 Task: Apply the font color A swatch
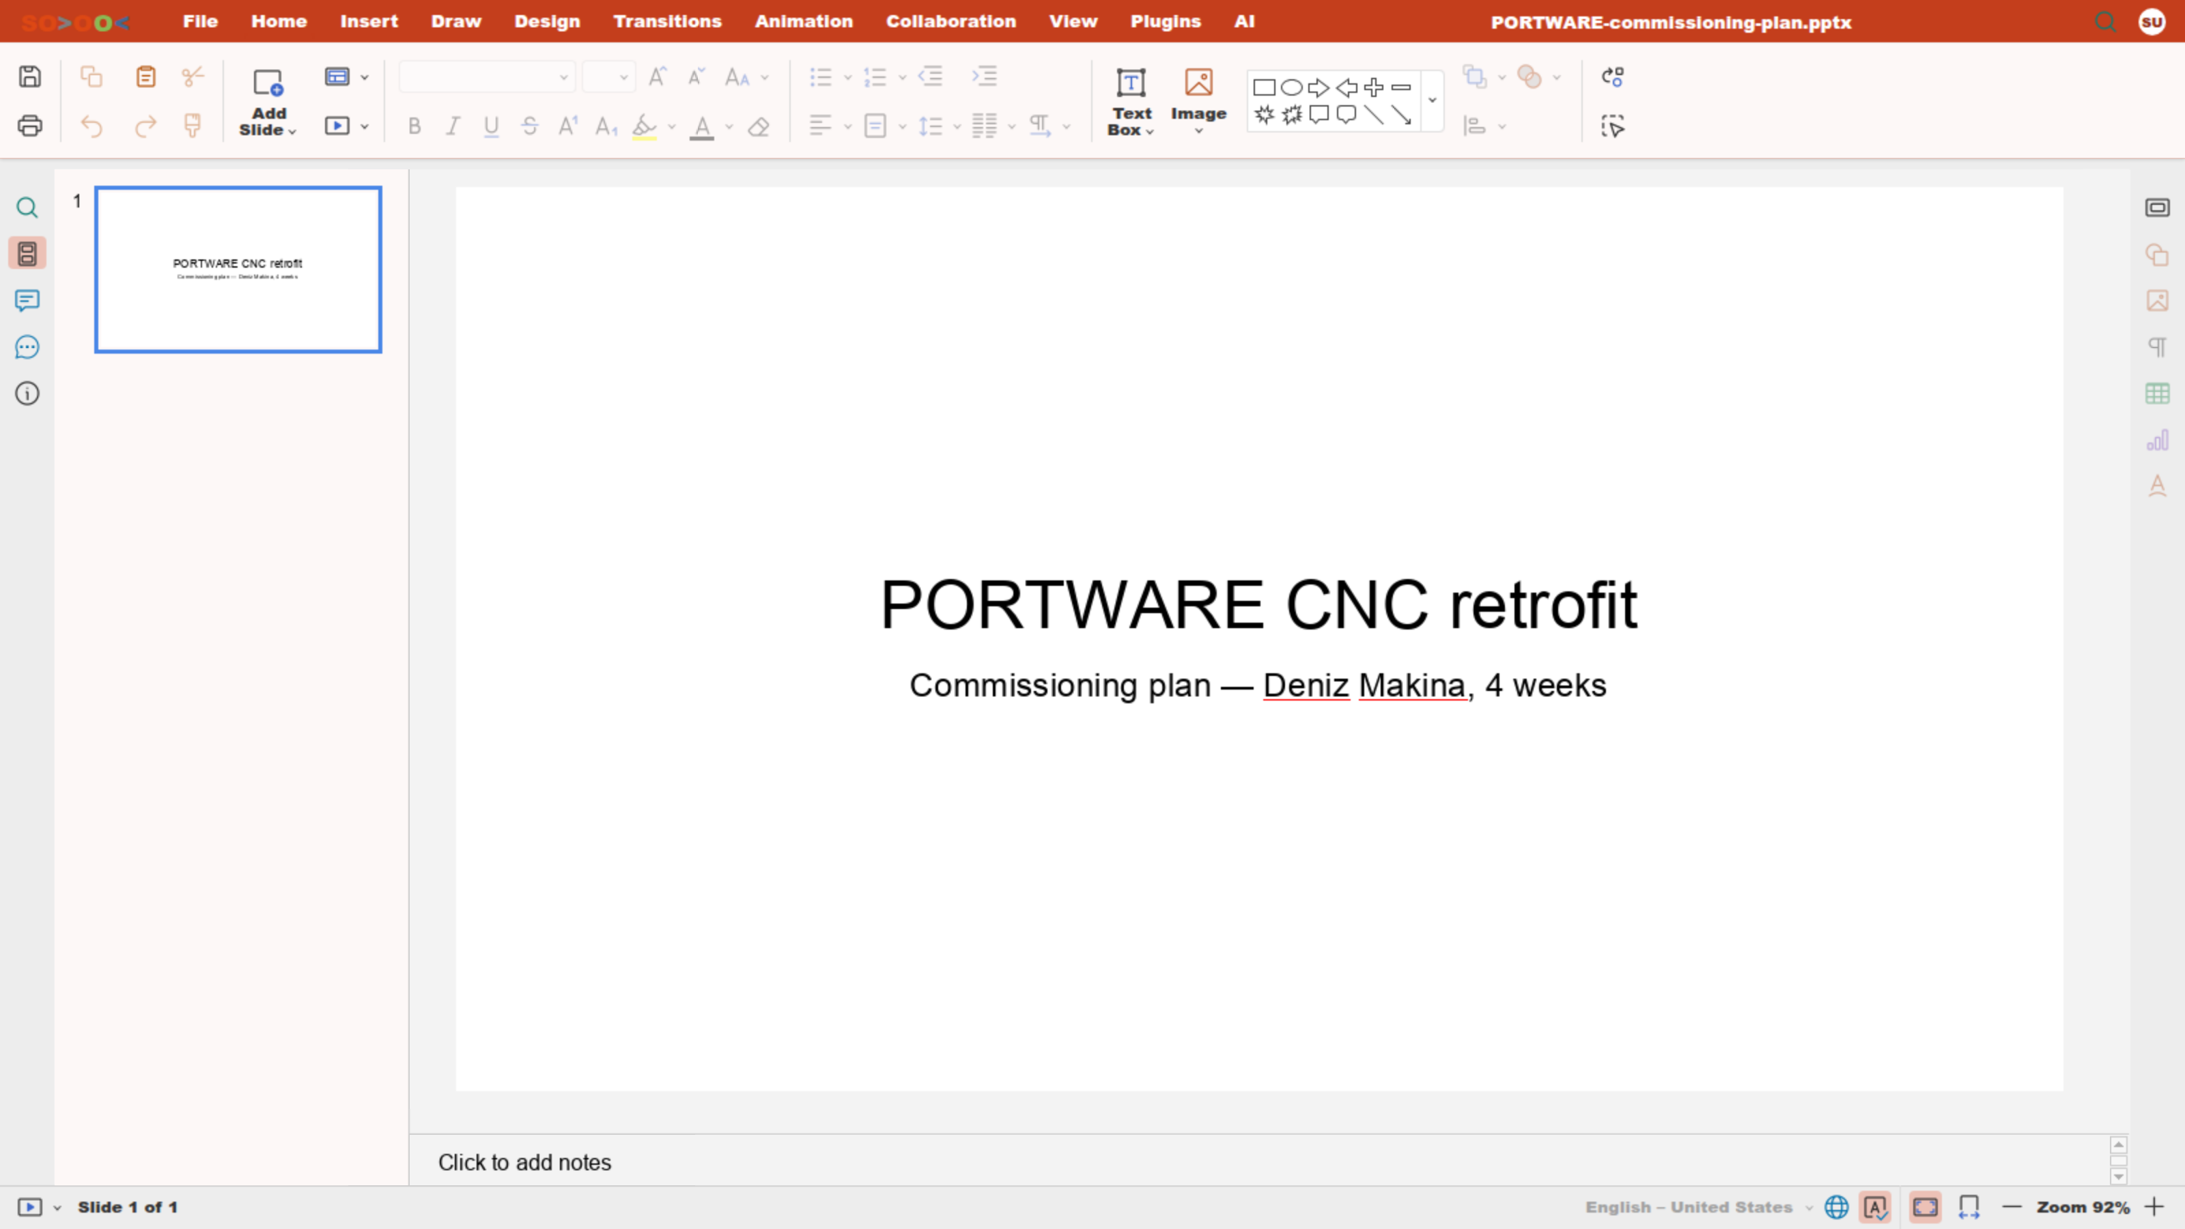[701, 126]
